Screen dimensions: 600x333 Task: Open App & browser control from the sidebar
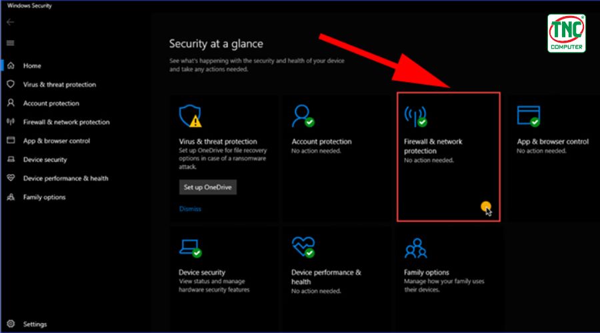(56, 141)
